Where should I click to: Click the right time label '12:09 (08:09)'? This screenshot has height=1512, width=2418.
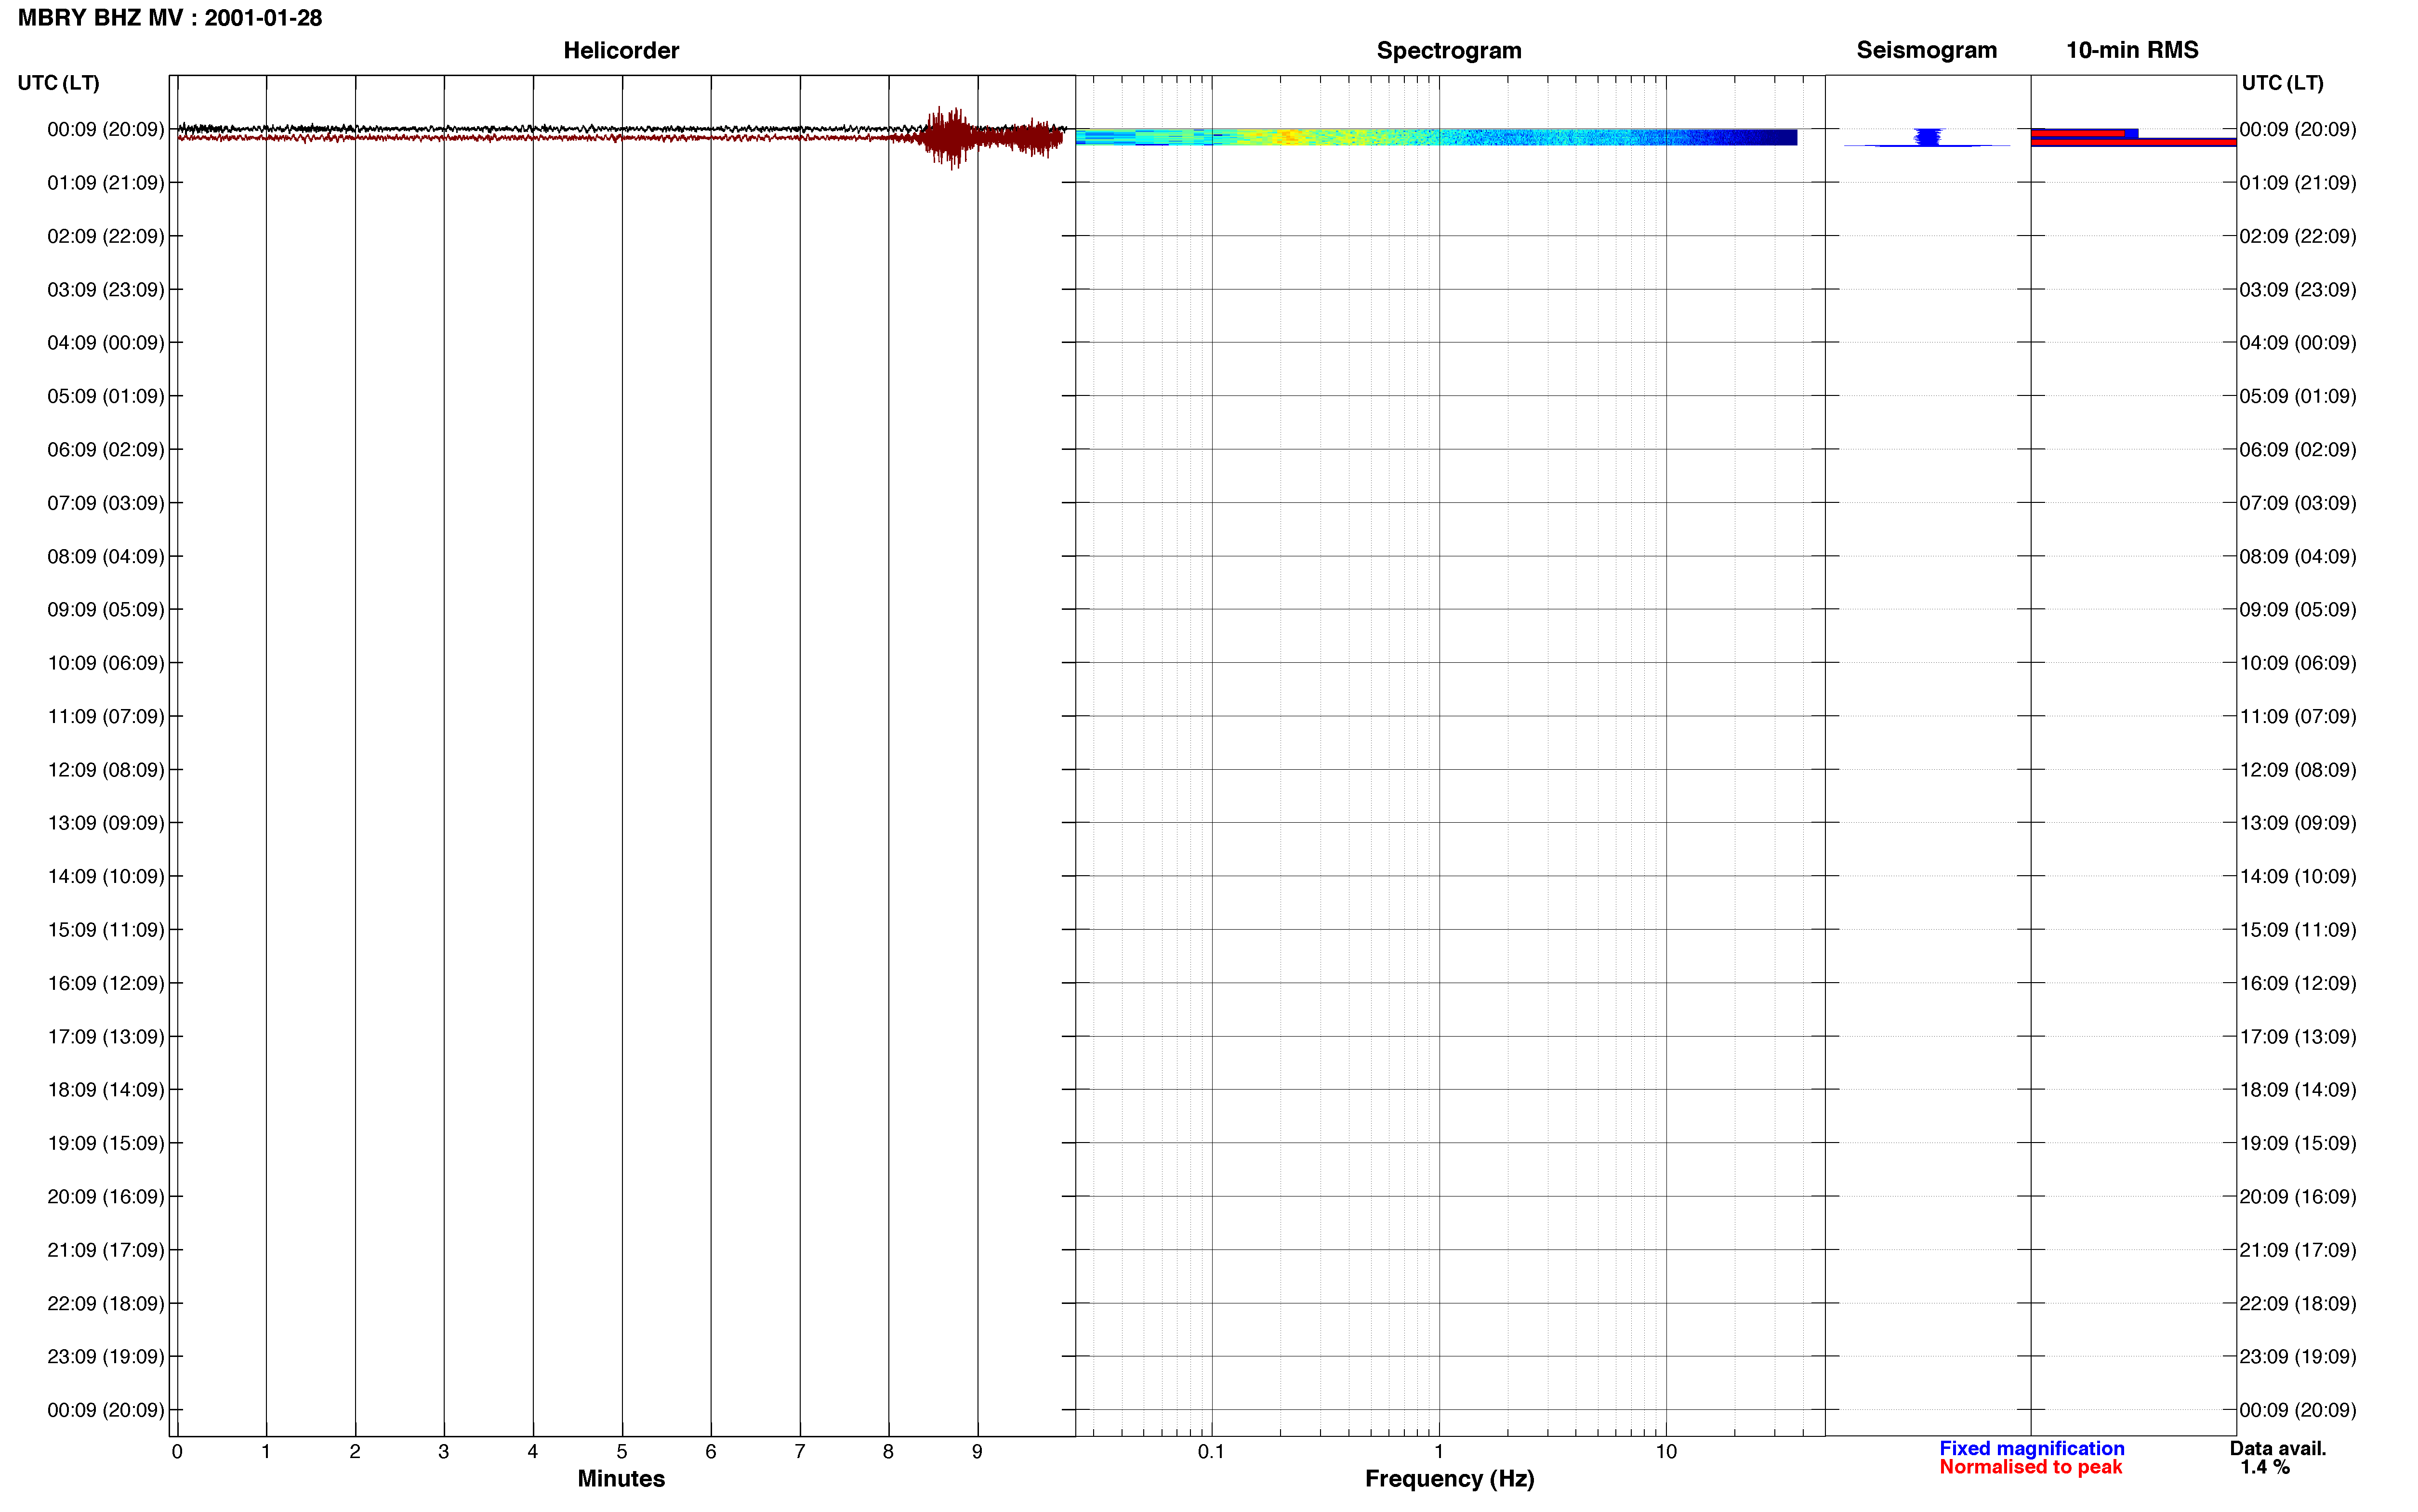(x=2298, y=770)
